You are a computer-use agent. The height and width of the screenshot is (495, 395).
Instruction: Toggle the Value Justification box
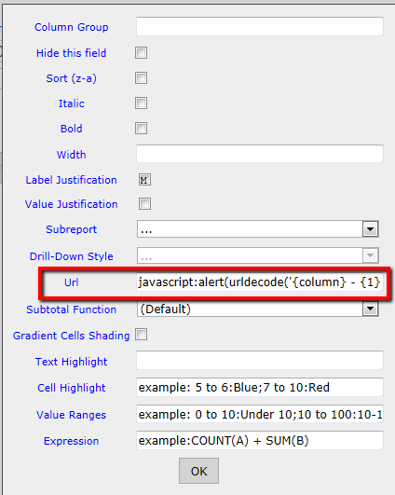pyautogui.click(x=144, y=204)
